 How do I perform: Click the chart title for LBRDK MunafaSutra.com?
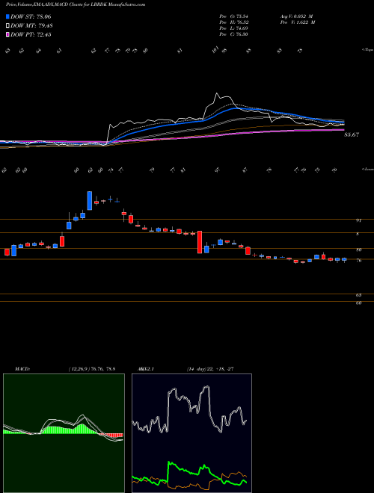76,4
